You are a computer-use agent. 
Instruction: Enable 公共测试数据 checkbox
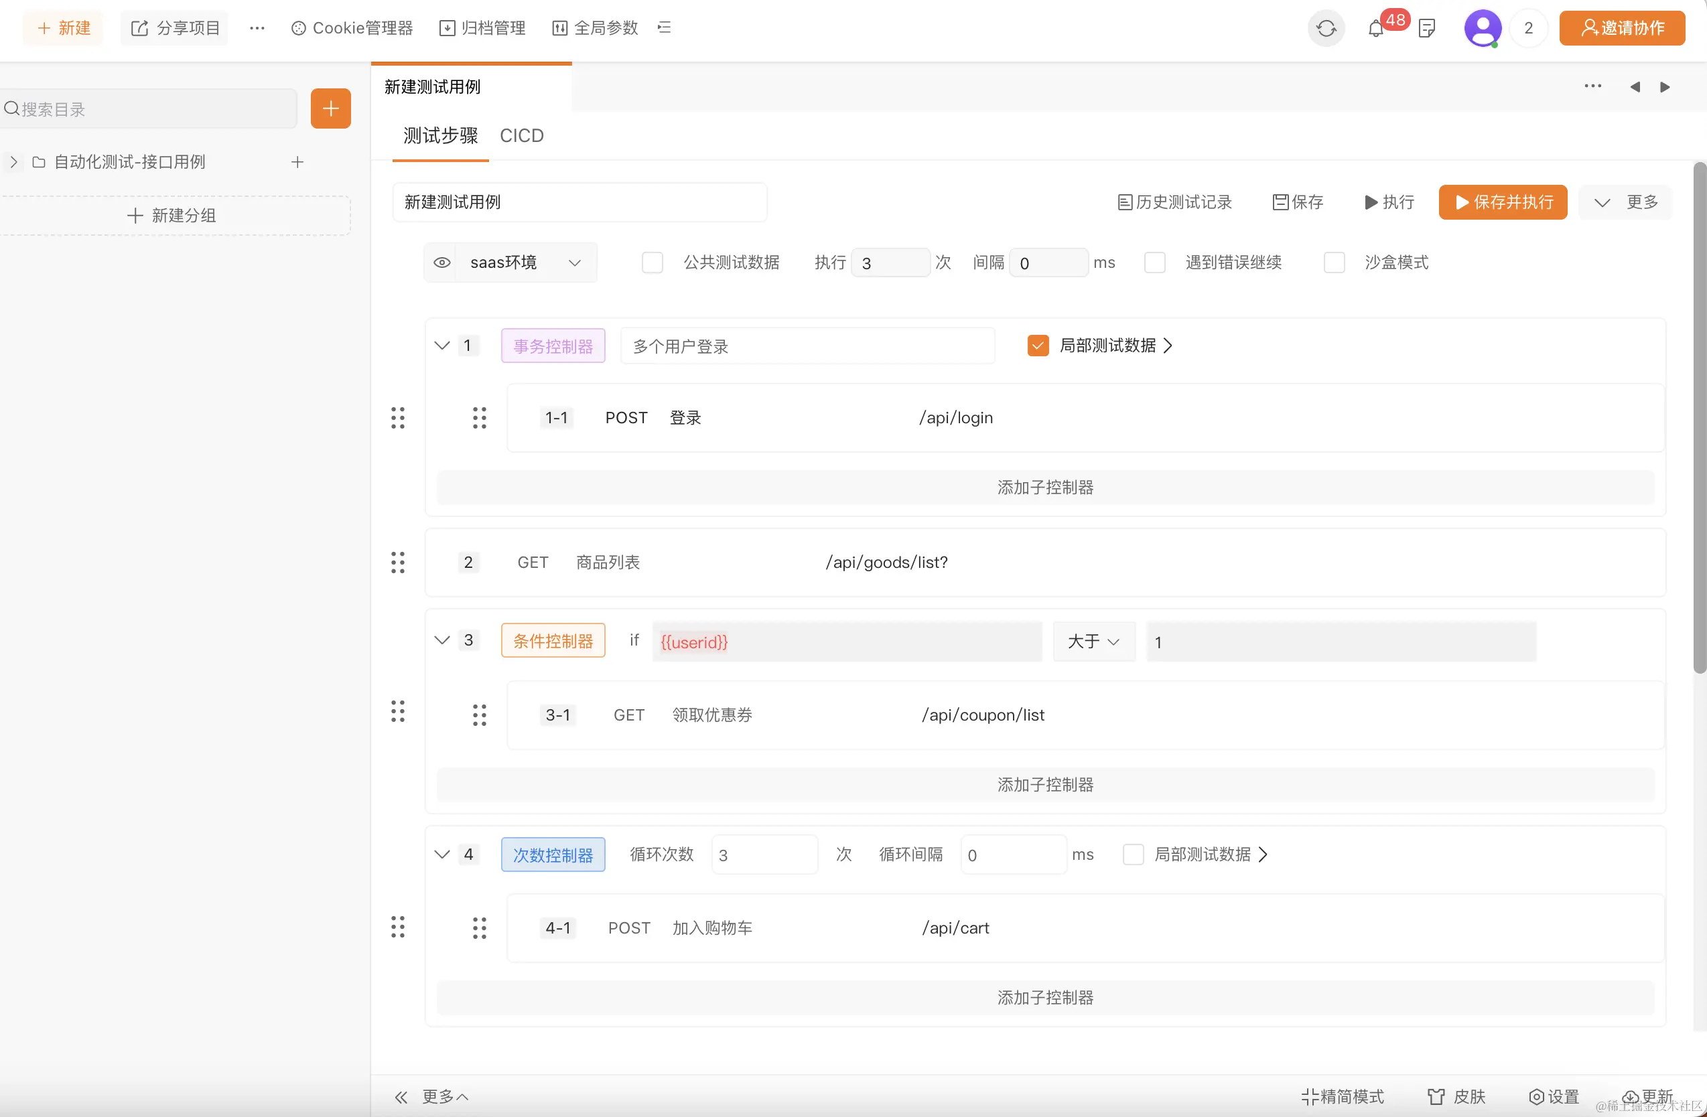[652, 263]
